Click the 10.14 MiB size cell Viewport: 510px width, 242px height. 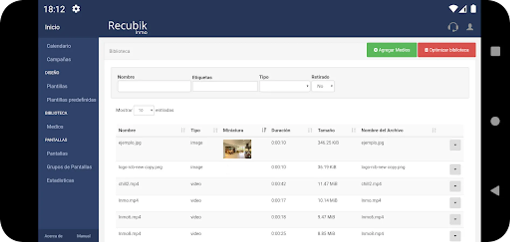point(328,201)
